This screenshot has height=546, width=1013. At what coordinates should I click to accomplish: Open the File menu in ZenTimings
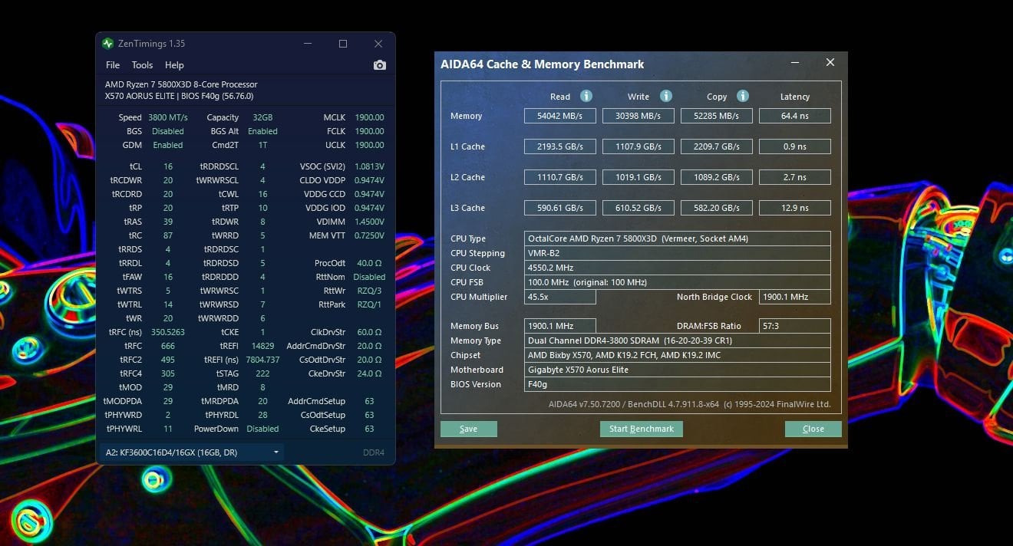tap(113, 65)
